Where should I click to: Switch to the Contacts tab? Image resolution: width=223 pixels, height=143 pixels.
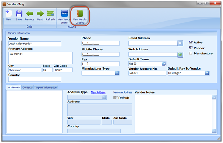27,87
